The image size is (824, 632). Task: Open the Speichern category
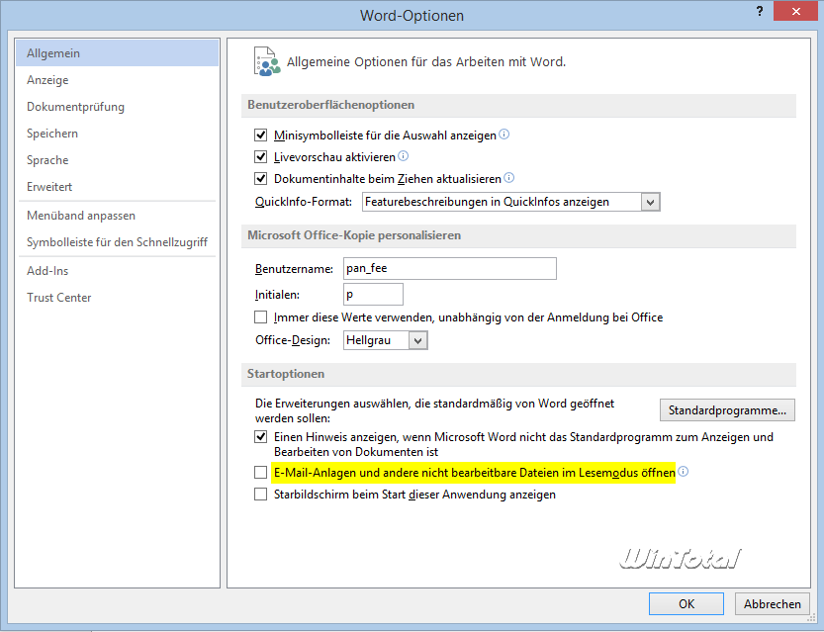click(117, 134)
